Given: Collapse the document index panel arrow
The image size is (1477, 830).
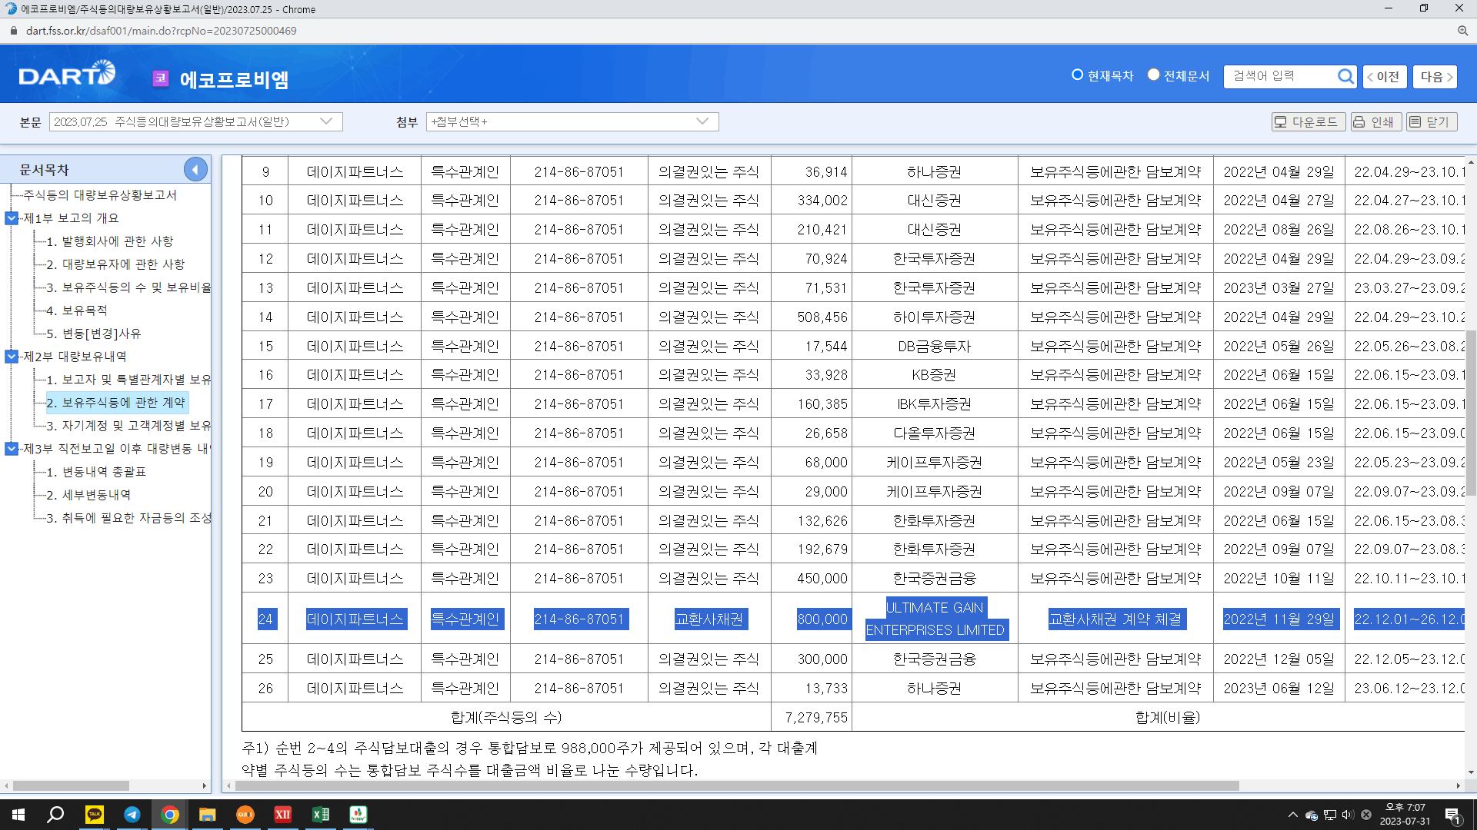Looking at the screenshot, I should 195,169.
